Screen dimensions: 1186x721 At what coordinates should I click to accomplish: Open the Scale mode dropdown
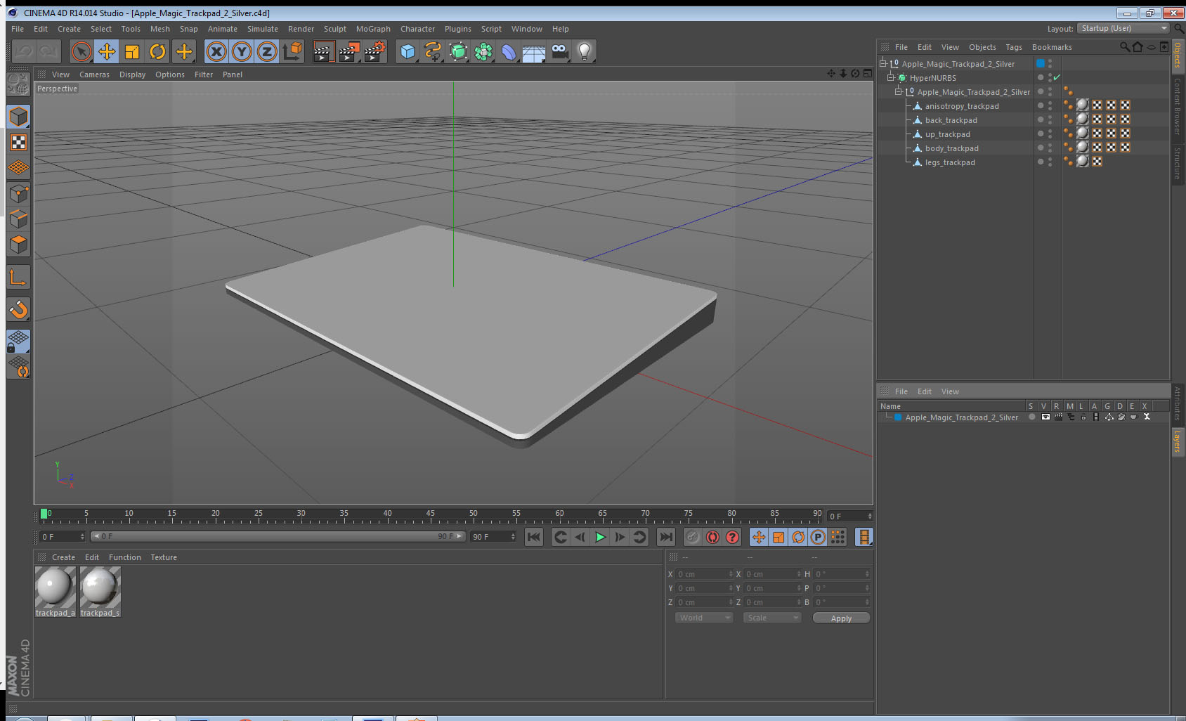(772, 618)
